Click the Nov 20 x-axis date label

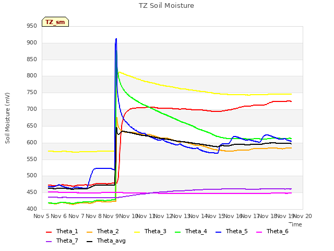click(x=303, y=216)
